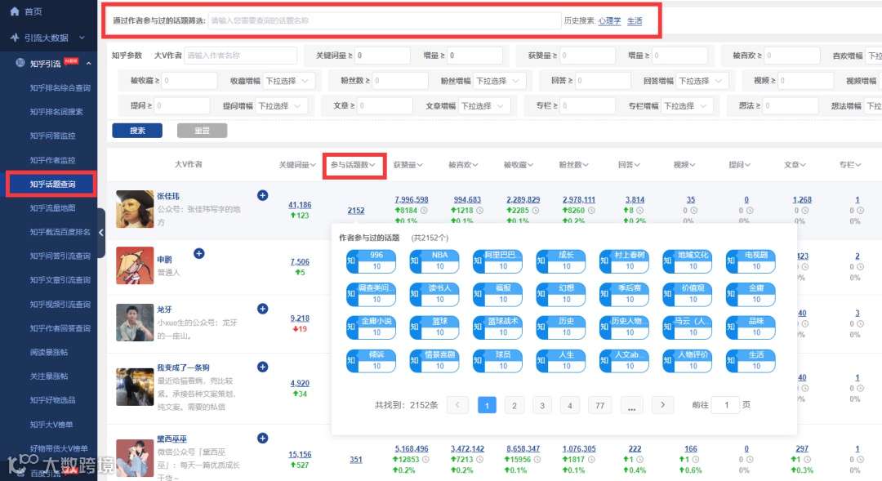The height and width of the screenshot is (481, 882).
Task: Open 龙牙's avatar thumbnail
Action: coord(135,323)
